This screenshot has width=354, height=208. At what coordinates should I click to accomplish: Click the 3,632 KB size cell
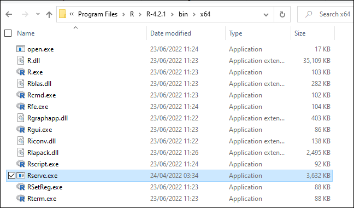click(318, 176)
